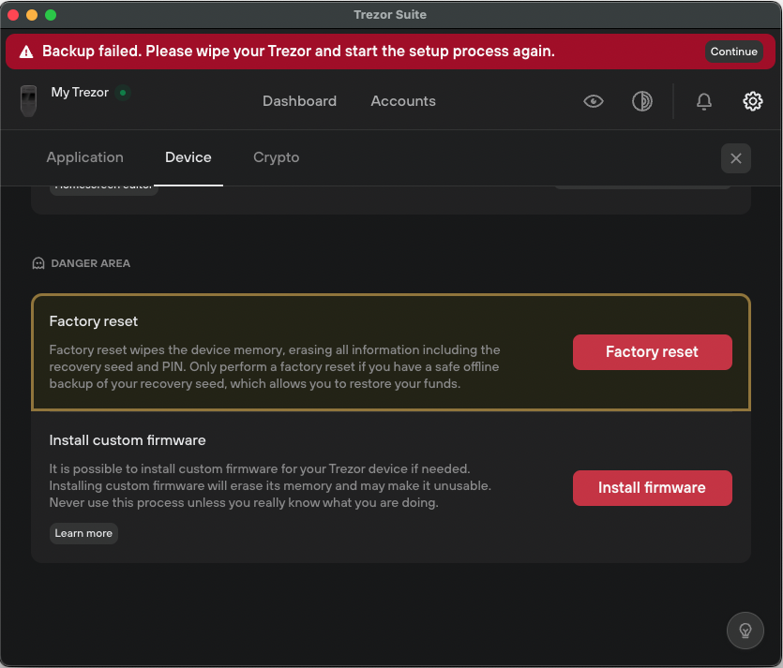Click the green connection status dot
Screen dimensions: 783x668
pos(123,93)
